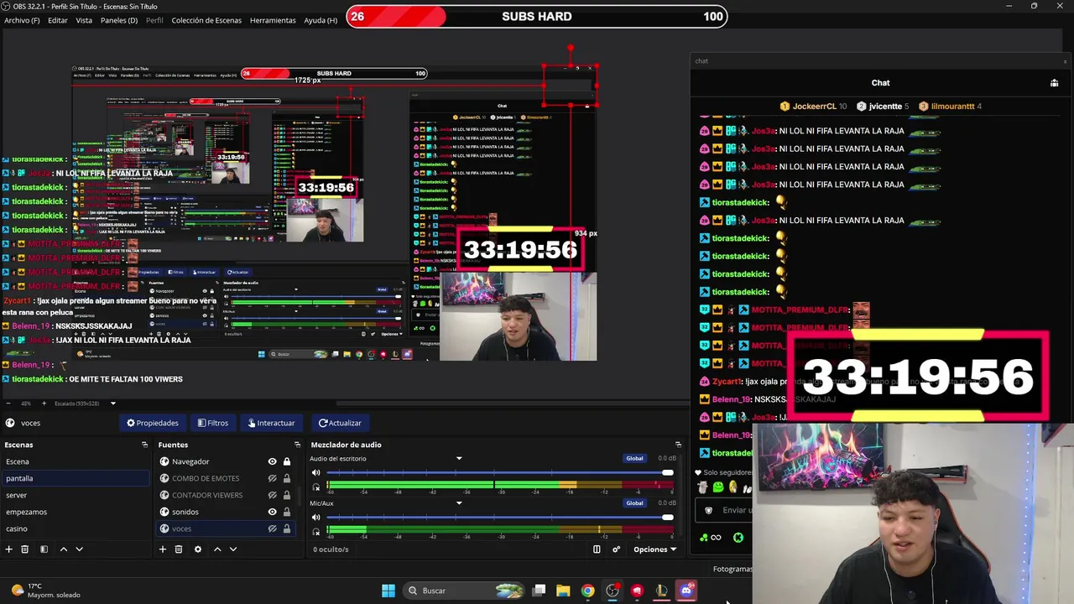
Task: Show the CONTADOR VIEWERS source
Action: (272, 495)
